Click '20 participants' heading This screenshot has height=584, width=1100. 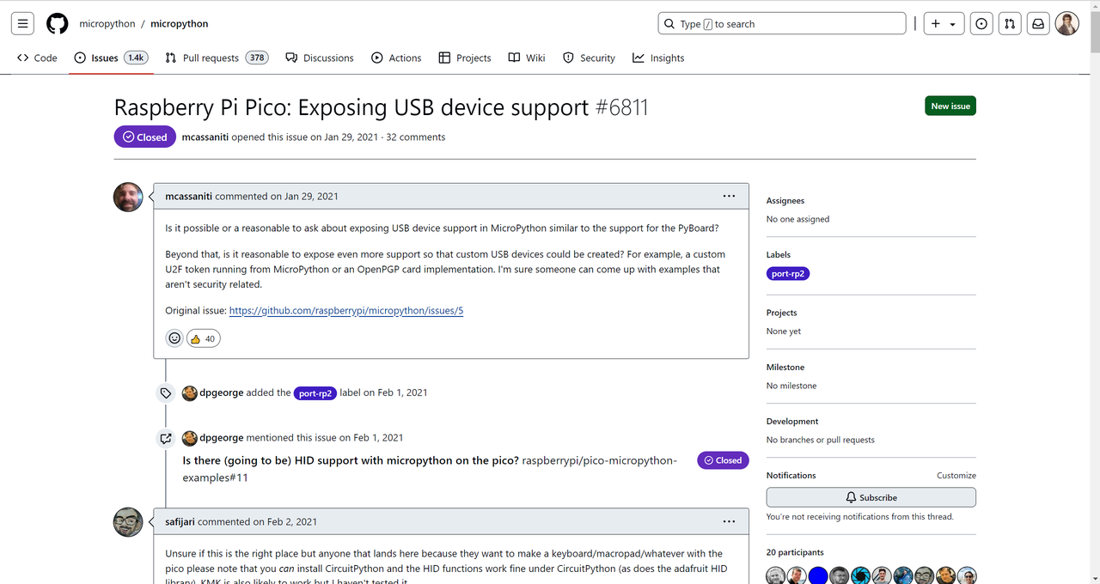click(x=795, y=552)
